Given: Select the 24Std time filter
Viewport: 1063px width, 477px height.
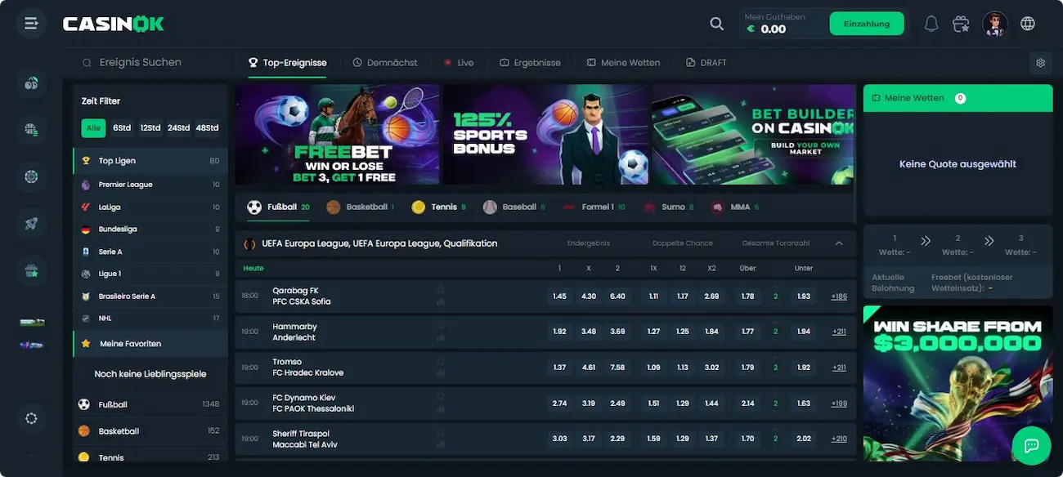Looking at the screenshot, I should [x=178, y=128].
